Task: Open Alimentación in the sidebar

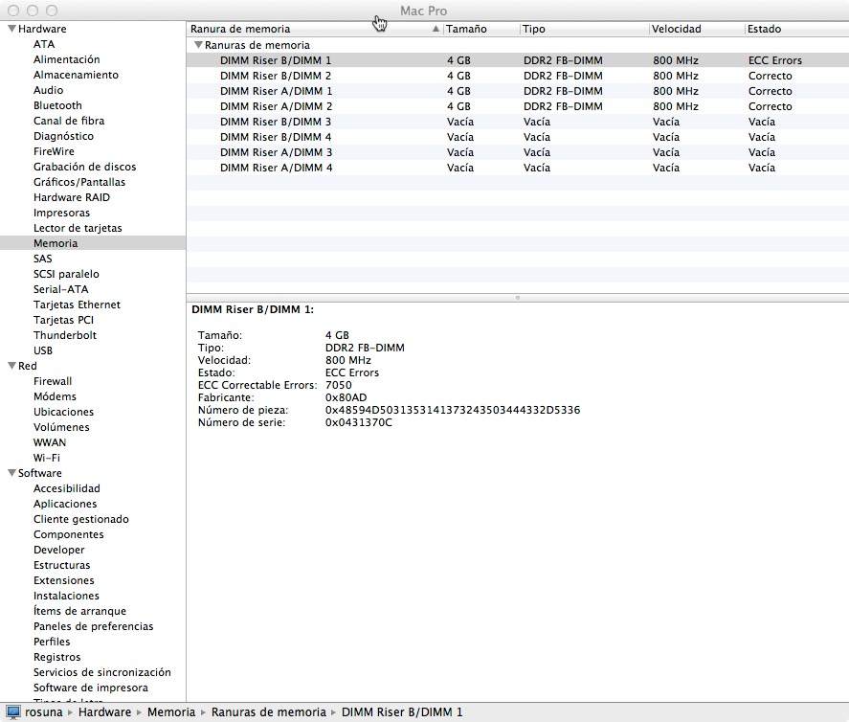Action: (x=67, y=59)
